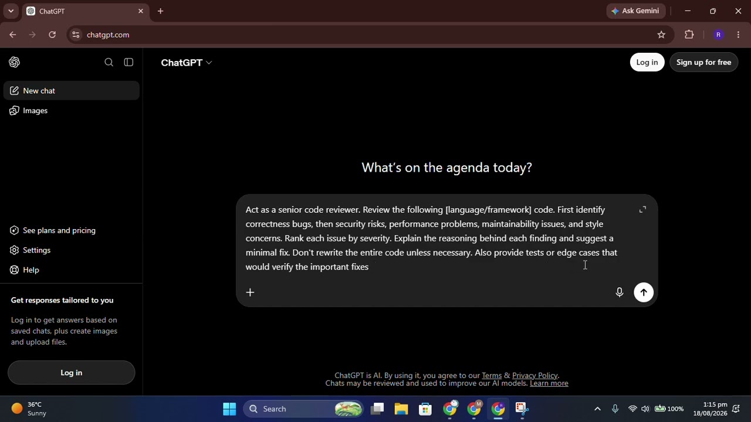Open the Snipping Tool taskbar icon
The height and width of the screenshot is (422, 751).
522,409
